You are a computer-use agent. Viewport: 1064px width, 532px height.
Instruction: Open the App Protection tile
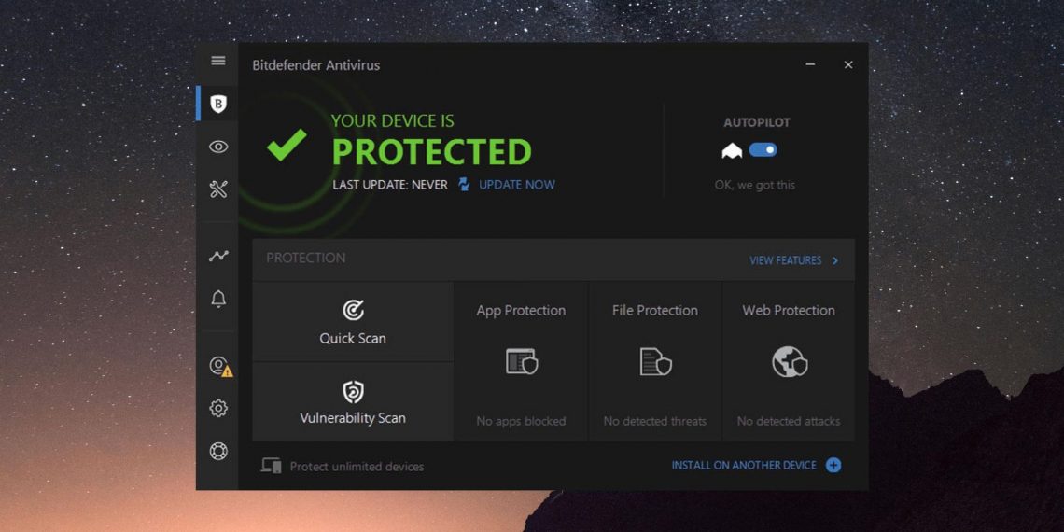[521, 362]
